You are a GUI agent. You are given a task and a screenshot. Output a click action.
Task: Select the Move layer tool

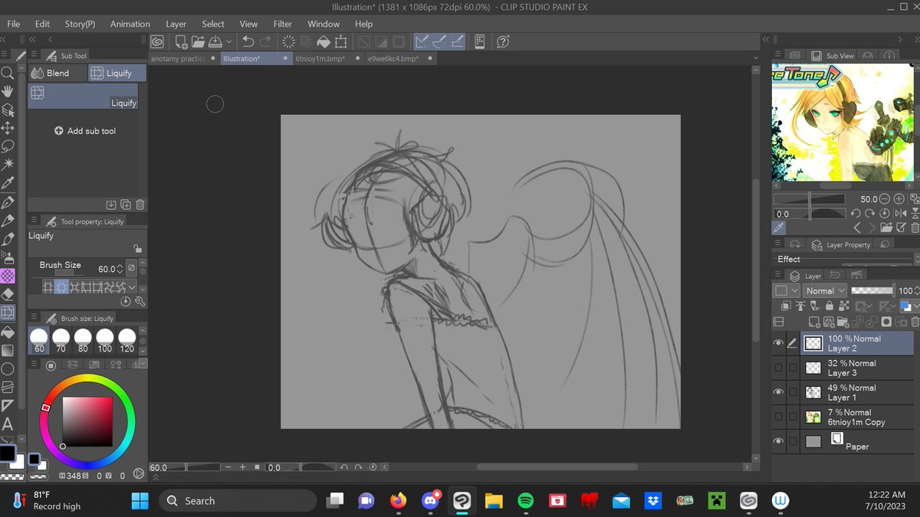pyautogui.click(x=8, y=128)
